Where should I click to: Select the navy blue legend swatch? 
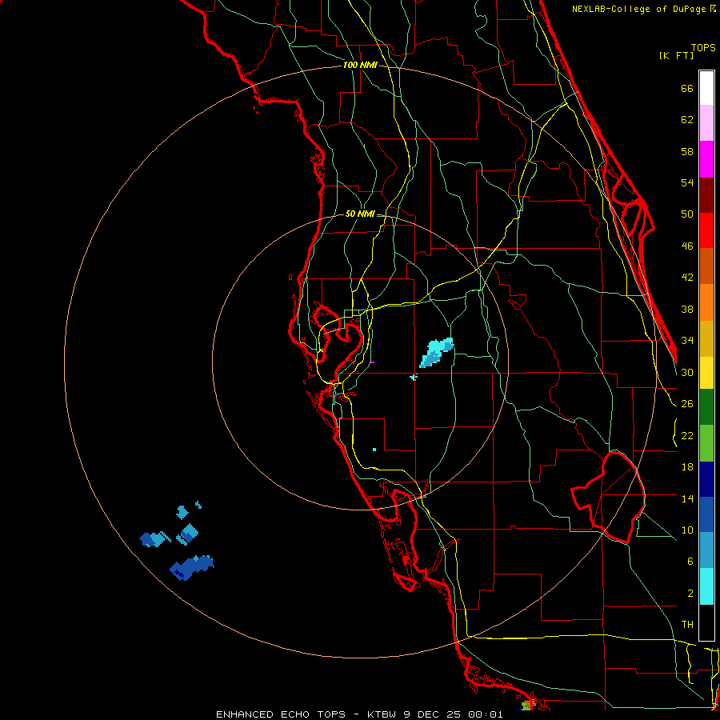[706, 479]
